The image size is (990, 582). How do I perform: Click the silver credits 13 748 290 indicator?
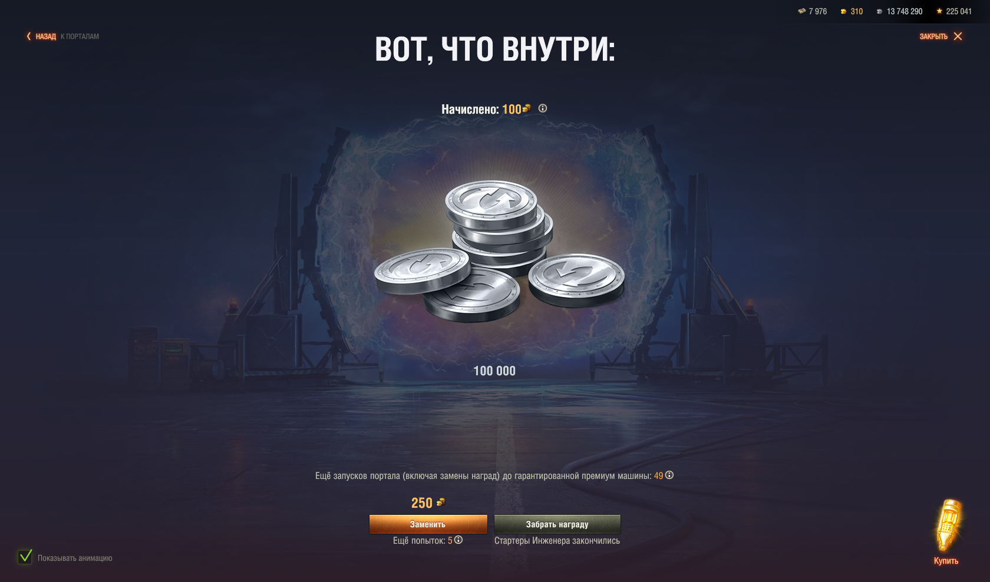(x=899, y=11)
